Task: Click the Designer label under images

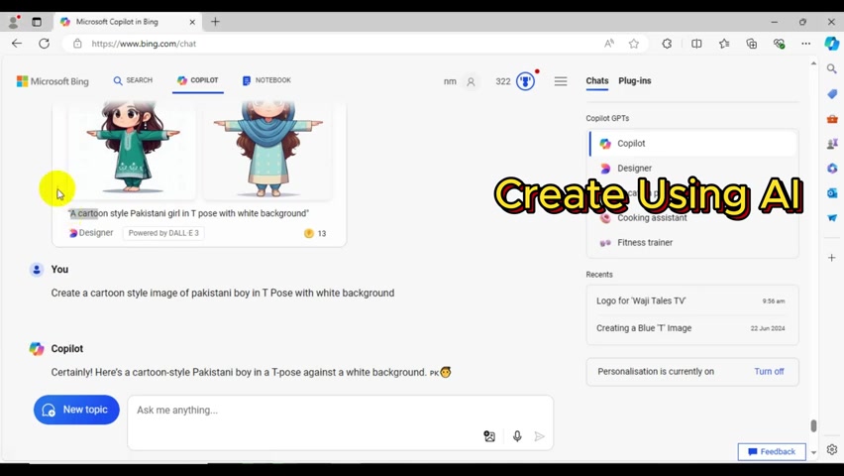Action: click(91, 233)
